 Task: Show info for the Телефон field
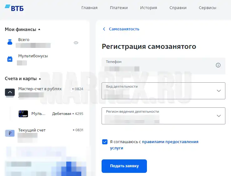coord(218,65)
